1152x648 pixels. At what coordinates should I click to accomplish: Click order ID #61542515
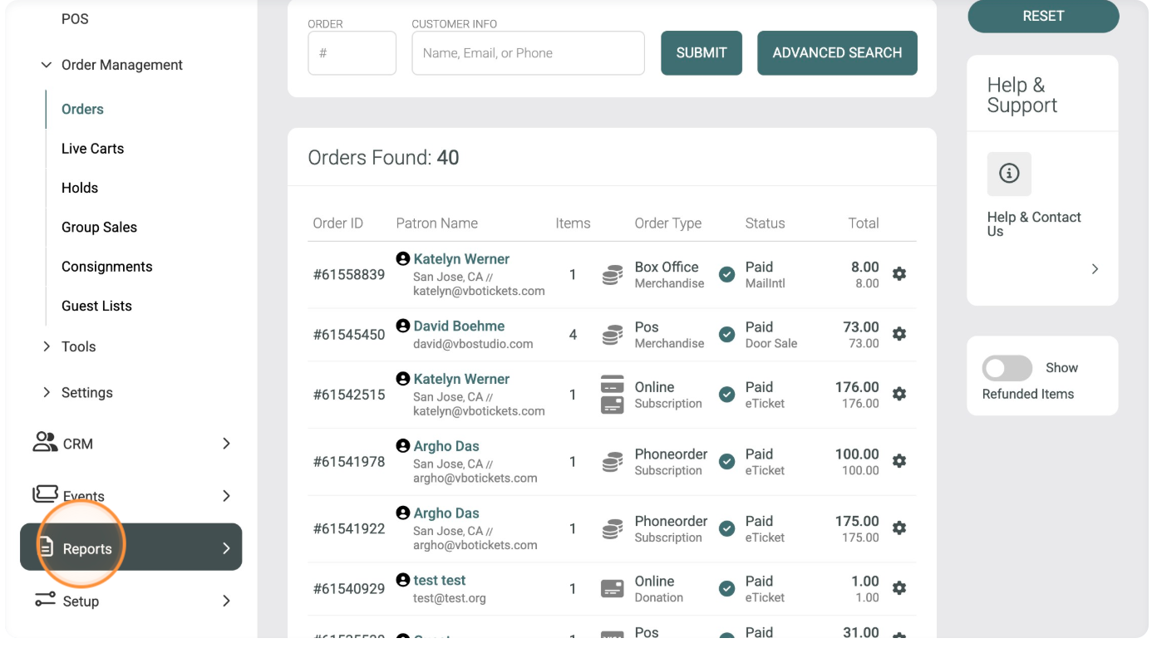click(x=349, y=395)
